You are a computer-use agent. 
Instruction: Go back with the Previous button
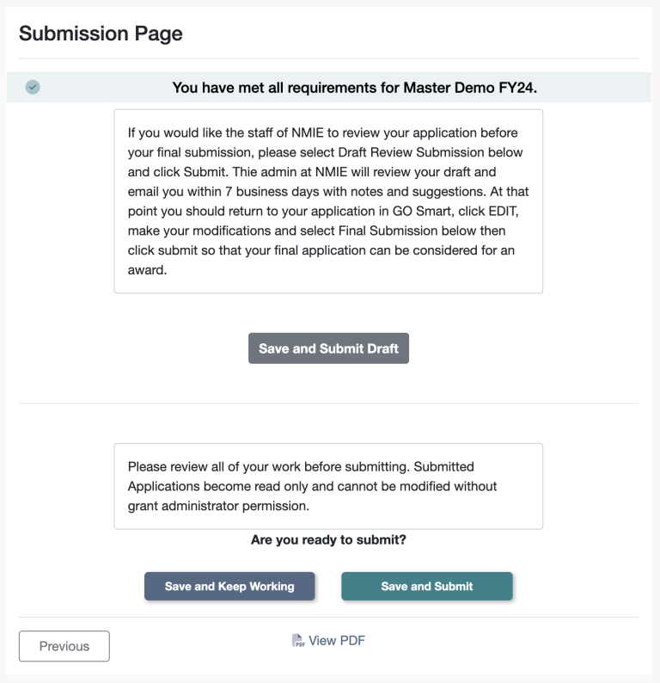pos(64,646)
